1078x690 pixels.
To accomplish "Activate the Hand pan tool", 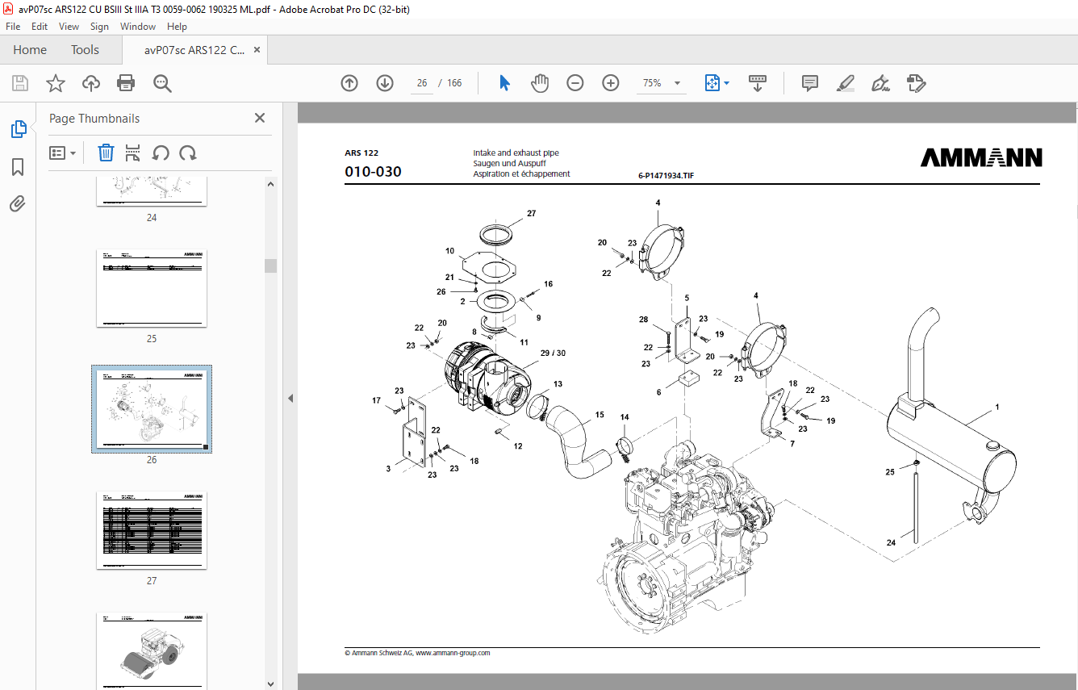I will [x=540, y=83].
